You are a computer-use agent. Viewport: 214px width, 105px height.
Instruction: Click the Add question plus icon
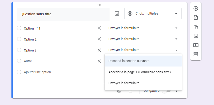[196, 8]
